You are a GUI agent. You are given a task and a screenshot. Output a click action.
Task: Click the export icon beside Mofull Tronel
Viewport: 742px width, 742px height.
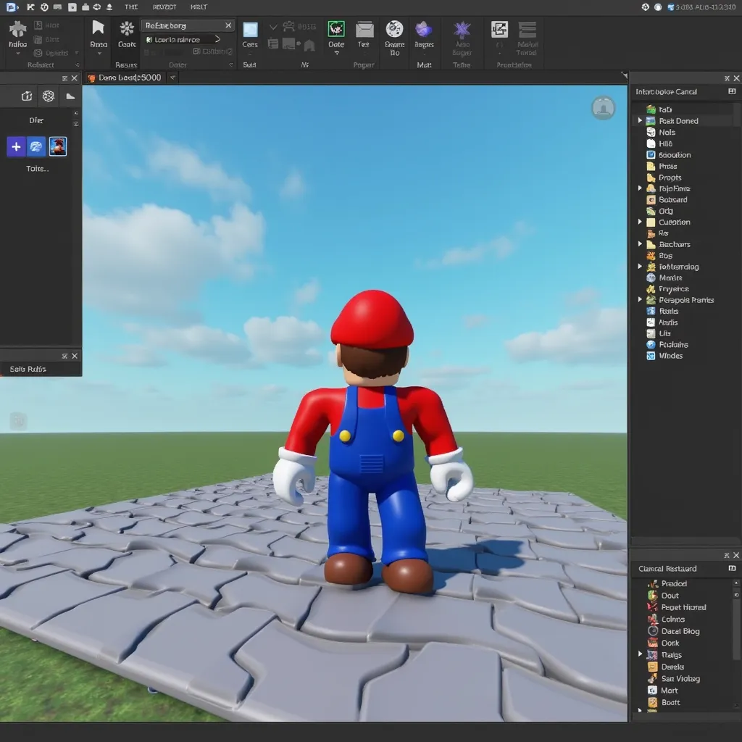pos(500,29)
